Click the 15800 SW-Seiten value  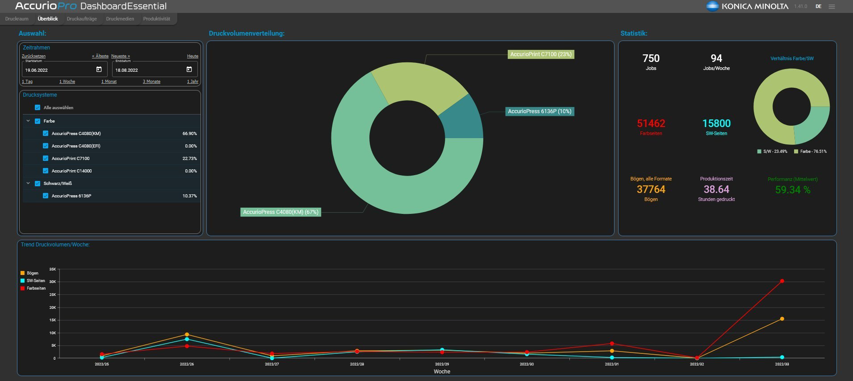(x=716, y=123)
